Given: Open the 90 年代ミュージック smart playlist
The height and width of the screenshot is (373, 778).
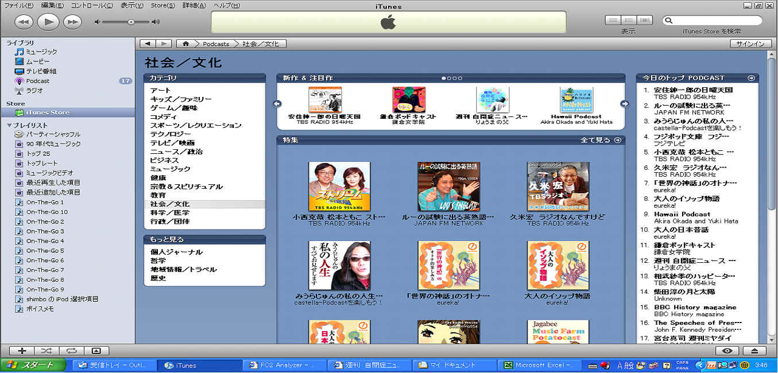Looking at the screenshot, I should (48, 144).
